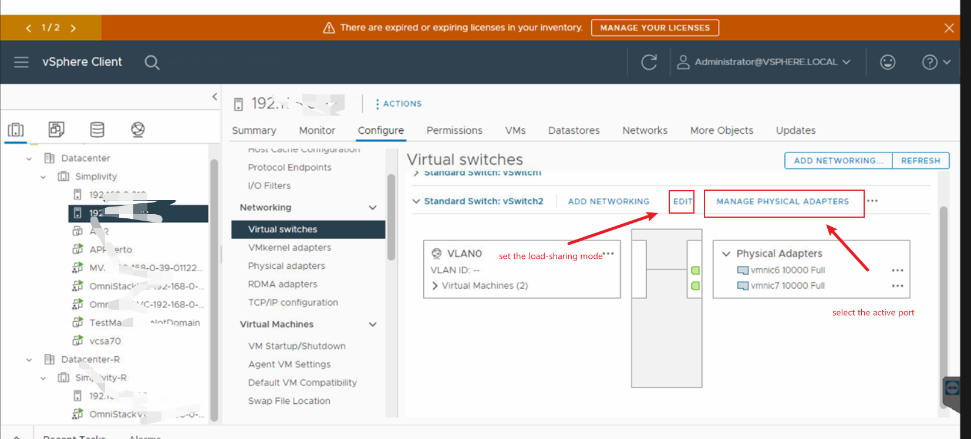The width and height of the screenshot is (971, 439).
Task: Collapse the left navigation pane
Action: pyautogui.click(x=215, y=97)
